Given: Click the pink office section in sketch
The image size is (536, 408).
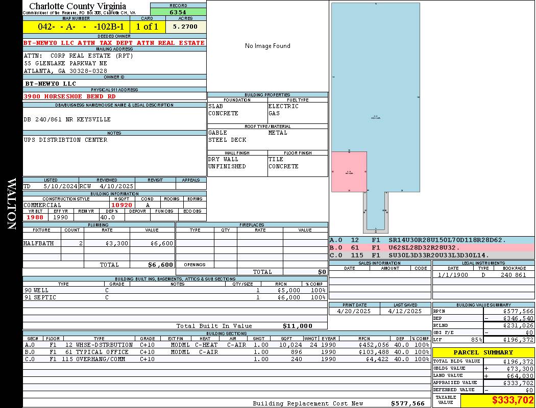Looking at the screenshot, I should click(349, 172).
